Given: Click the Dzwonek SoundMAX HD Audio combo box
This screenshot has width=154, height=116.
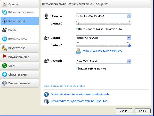Looking at the screenshot, I should (x=104, y=61).
